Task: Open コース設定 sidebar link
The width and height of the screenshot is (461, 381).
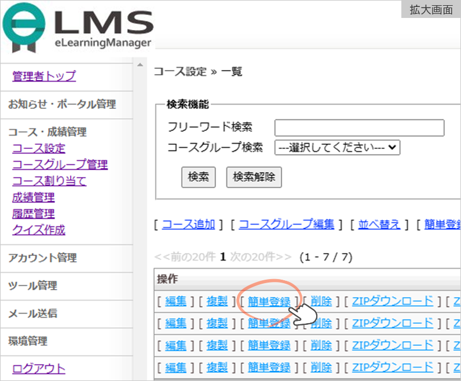Action: coord(39,148)
